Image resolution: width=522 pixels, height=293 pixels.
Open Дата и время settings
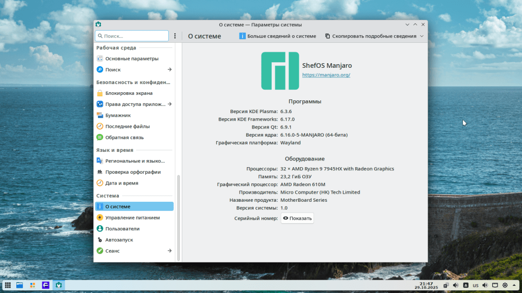click(x=121, y=183)
